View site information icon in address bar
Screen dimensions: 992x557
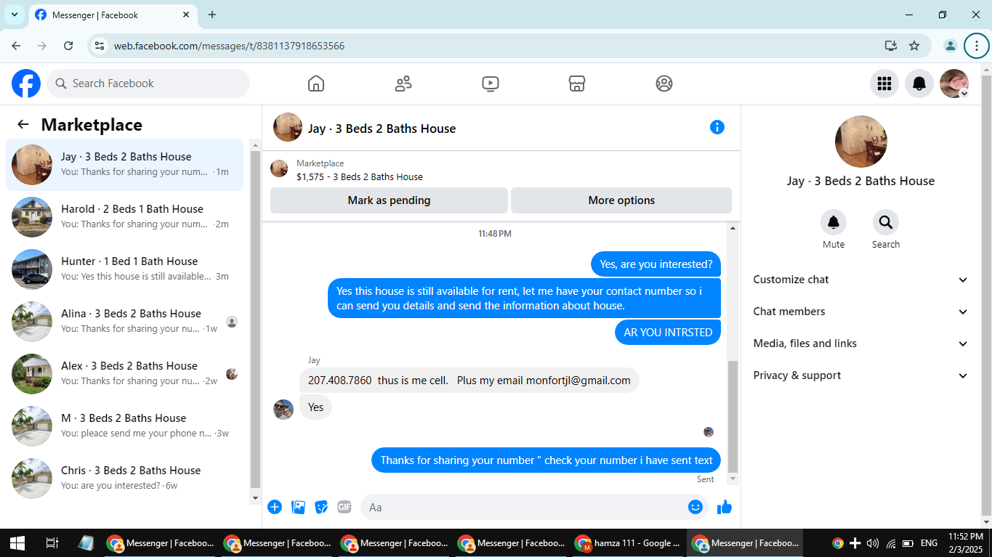point(100,46)
